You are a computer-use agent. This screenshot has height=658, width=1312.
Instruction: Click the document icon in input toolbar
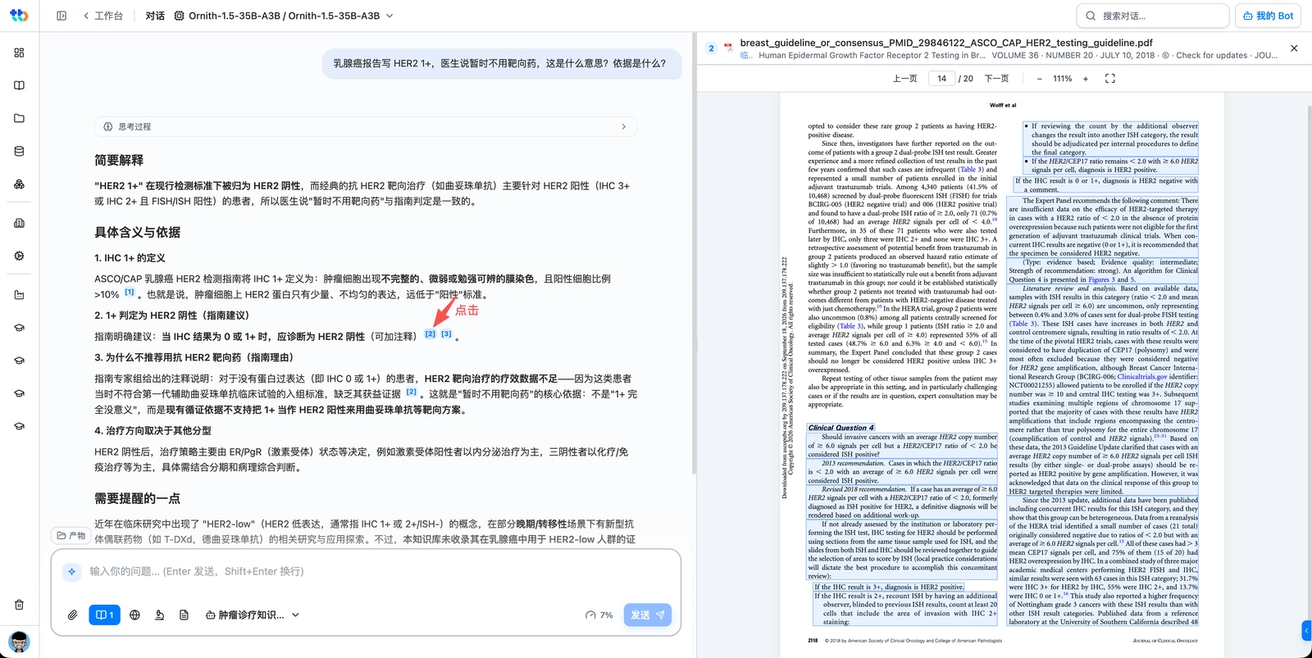click(x=184, y=615)
